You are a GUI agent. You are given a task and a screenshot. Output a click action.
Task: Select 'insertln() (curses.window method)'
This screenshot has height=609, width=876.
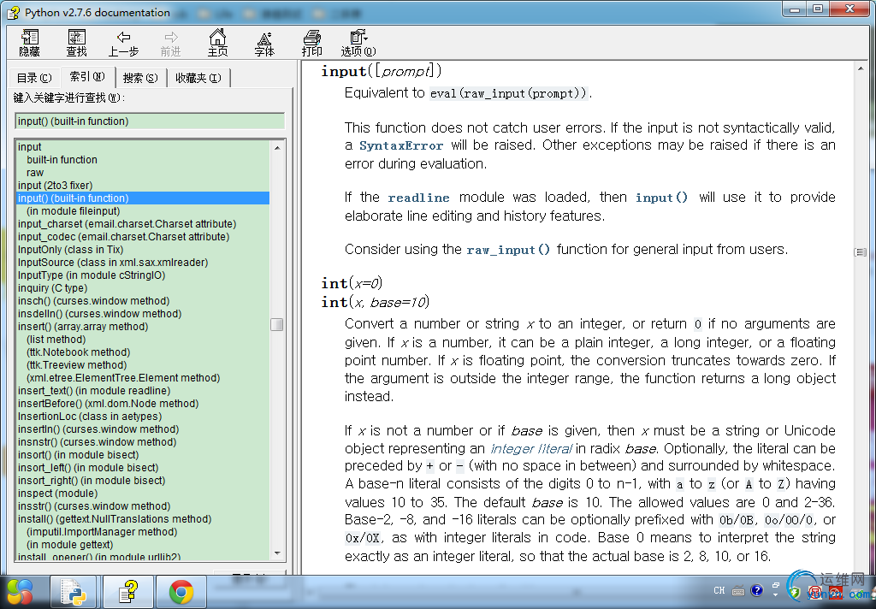coord(98,429)
